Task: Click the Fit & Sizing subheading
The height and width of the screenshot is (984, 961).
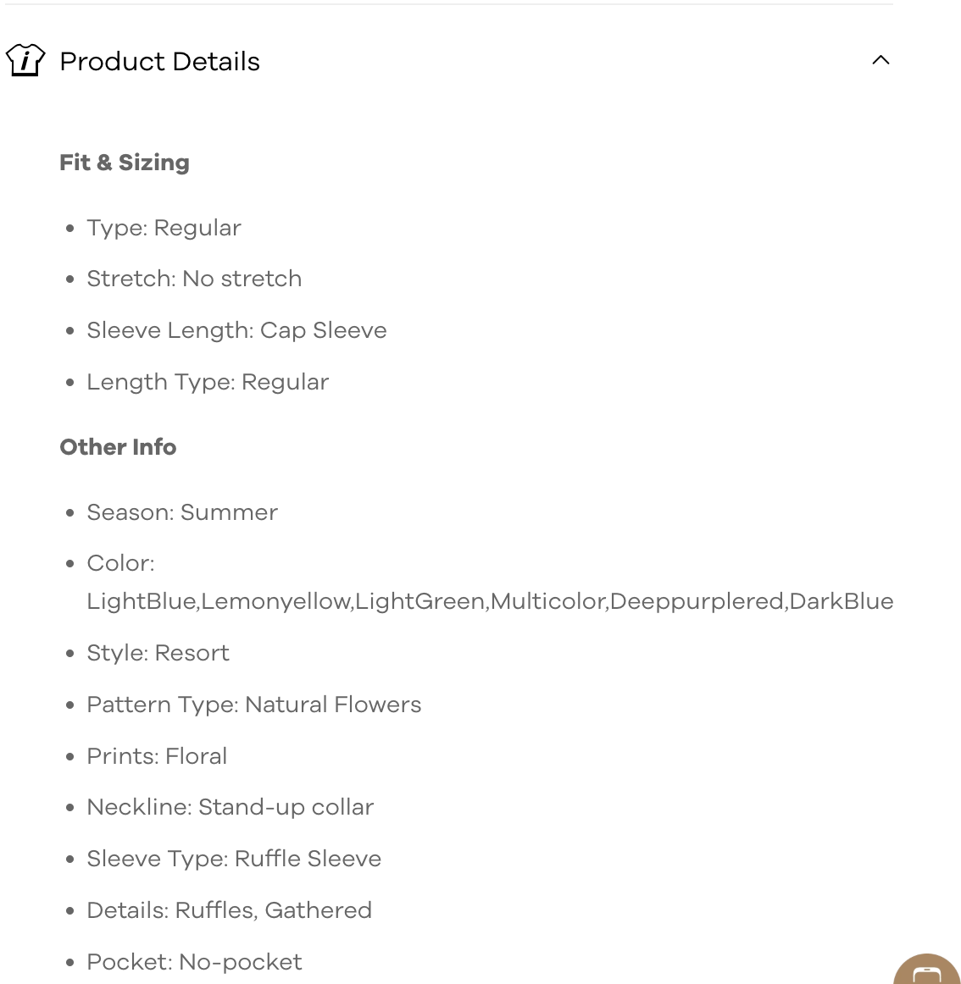Action: pyautogui.click(x=125, y=163)
